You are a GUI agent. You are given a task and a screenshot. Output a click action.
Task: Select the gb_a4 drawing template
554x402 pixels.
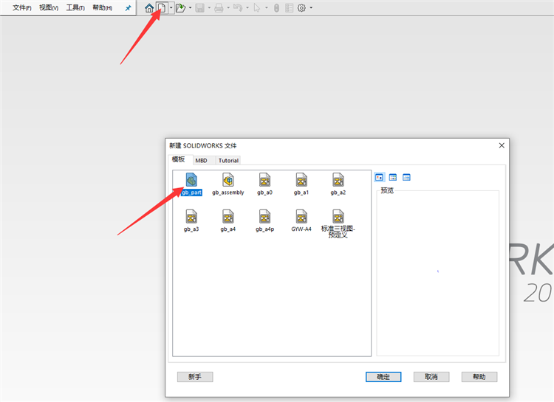[228, 221]
